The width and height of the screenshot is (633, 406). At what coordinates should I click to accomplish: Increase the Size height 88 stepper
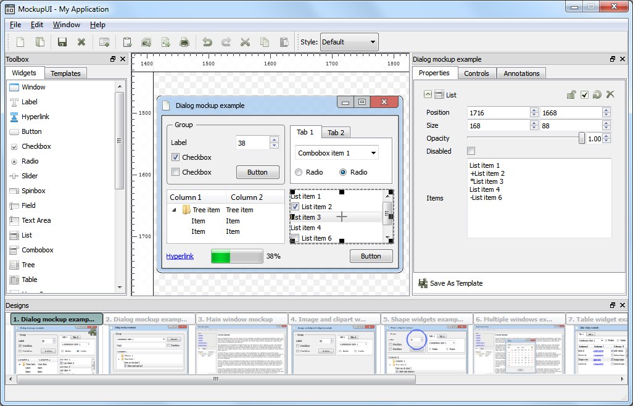tap(606, 123)
